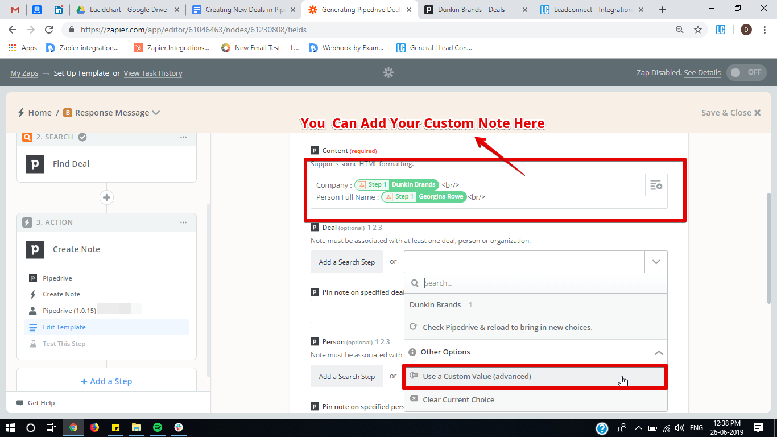Image resolution: width=777 pixels, height=437 pixels.
Task: Open View Task History link
Action: [153, 73]
